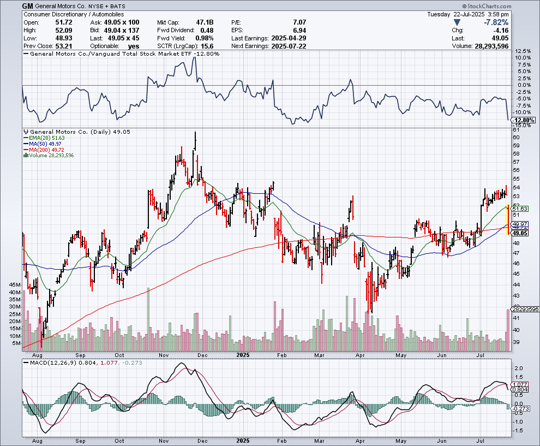Click the EMA(20) 51.63 legend entry
Viewport: 540px width, 446px height.
pos(44,138)
